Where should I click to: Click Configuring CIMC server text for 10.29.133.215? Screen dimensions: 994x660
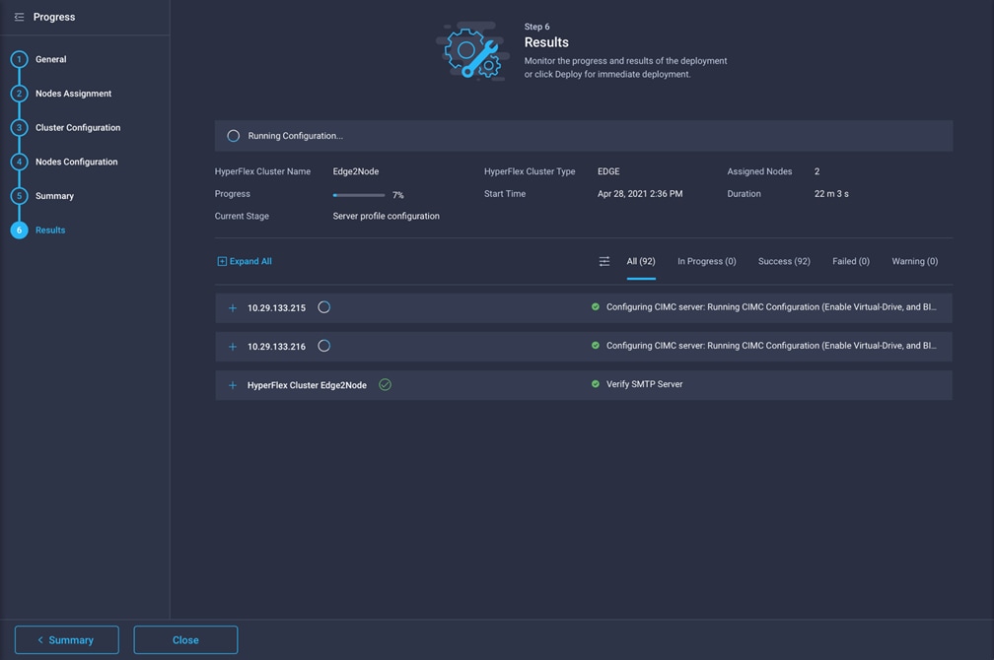tap(771, 307)
